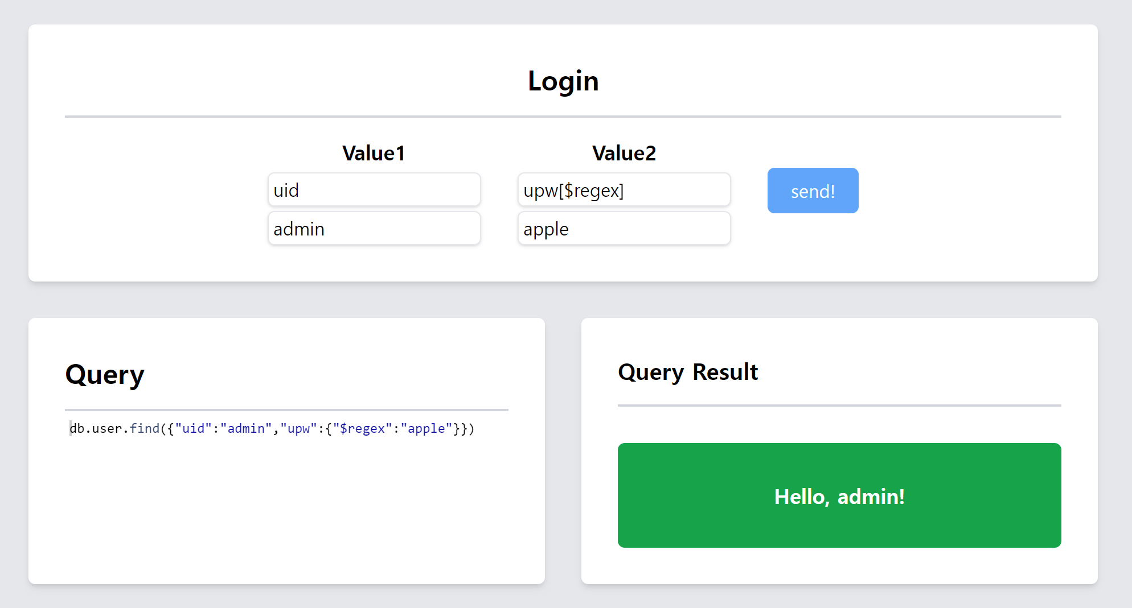This screenshot has width=1132, height=608.
Task: Click the "upw" string in the query
Action: coord(298,428)
